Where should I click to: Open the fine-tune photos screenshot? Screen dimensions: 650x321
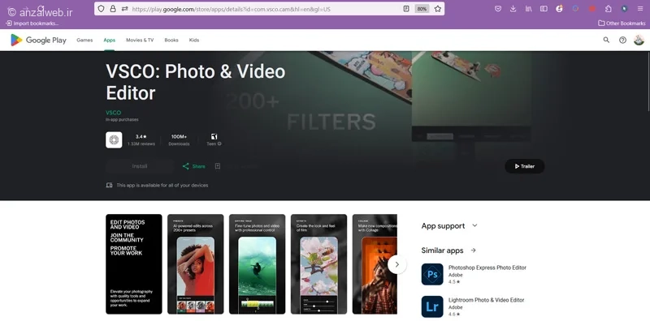257,264
